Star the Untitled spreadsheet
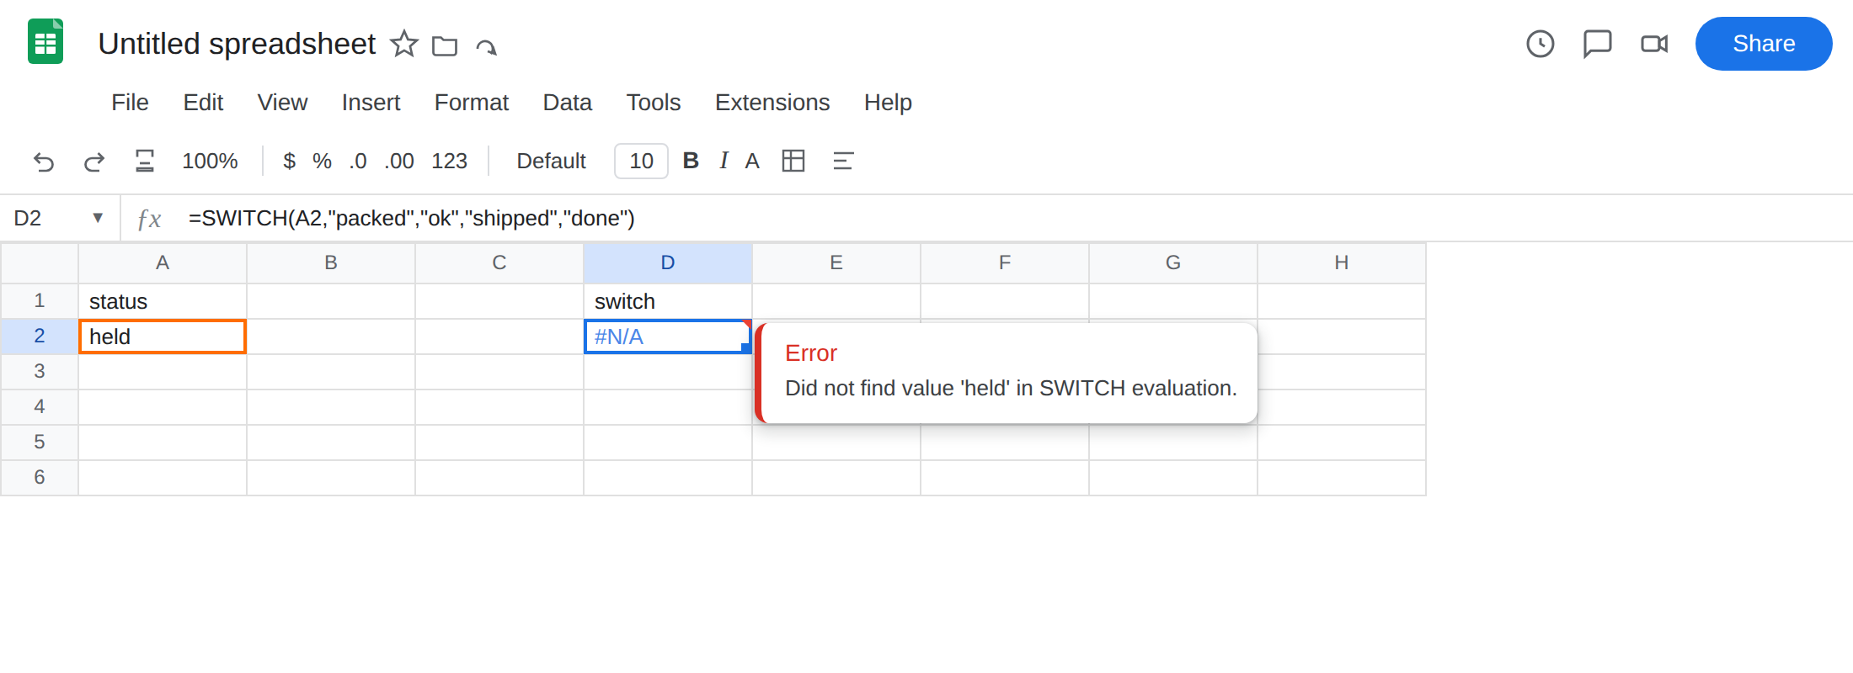Image resolution: width=1853 pixels, height=673 pixels. click(x=404, y=44)
